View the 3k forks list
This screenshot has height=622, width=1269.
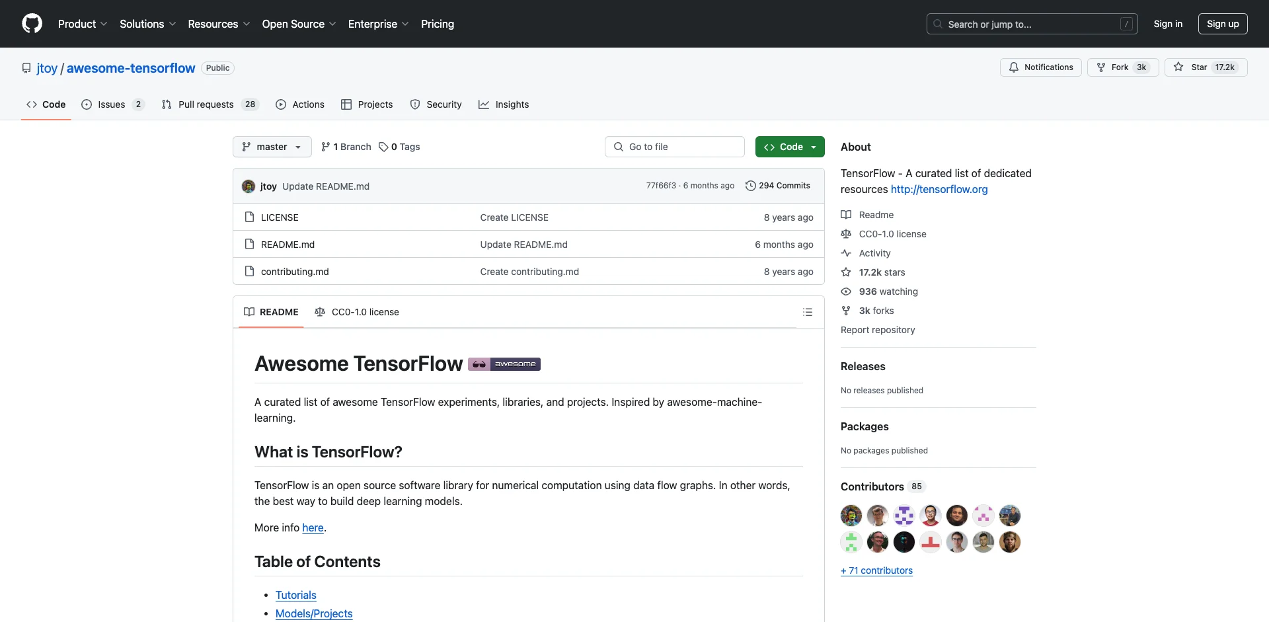tap(867, 311)
